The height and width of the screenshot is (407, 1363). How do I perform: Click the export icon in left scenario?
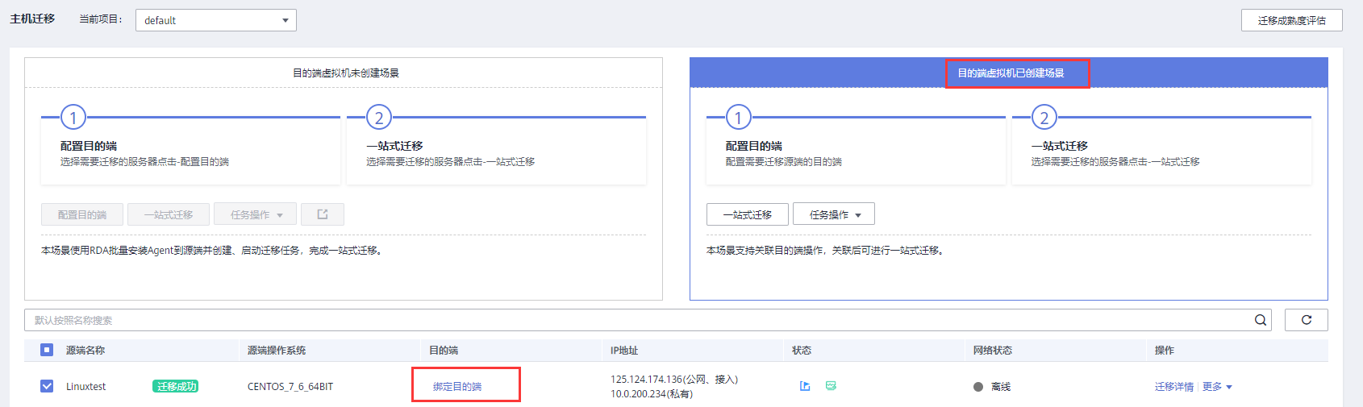pos(323,214)
